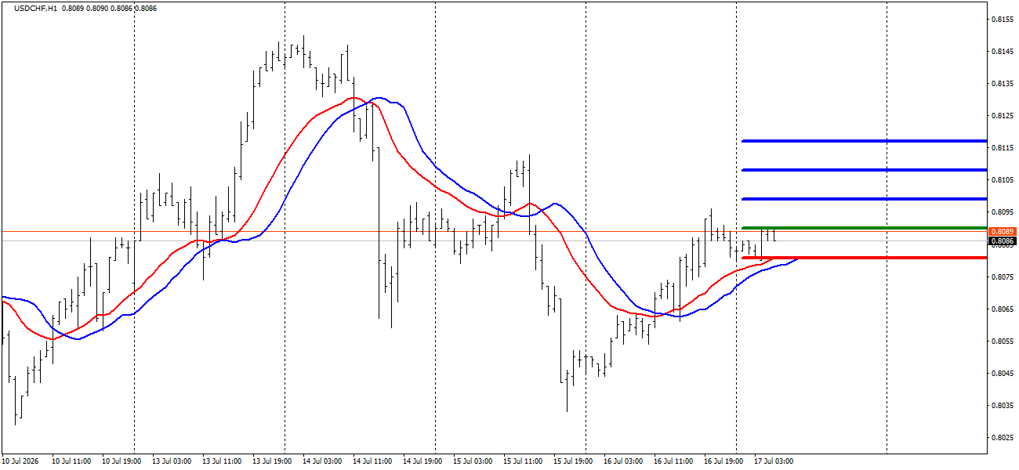
Task: Click the 17 Jul 03:00 time label
Action: pyautogui.click(x=774, y=461)
